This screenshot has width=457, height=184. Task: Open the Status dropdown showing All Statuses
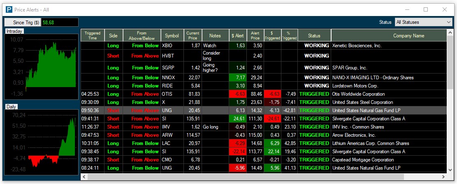pyautogui.click(x=423, y=22)
